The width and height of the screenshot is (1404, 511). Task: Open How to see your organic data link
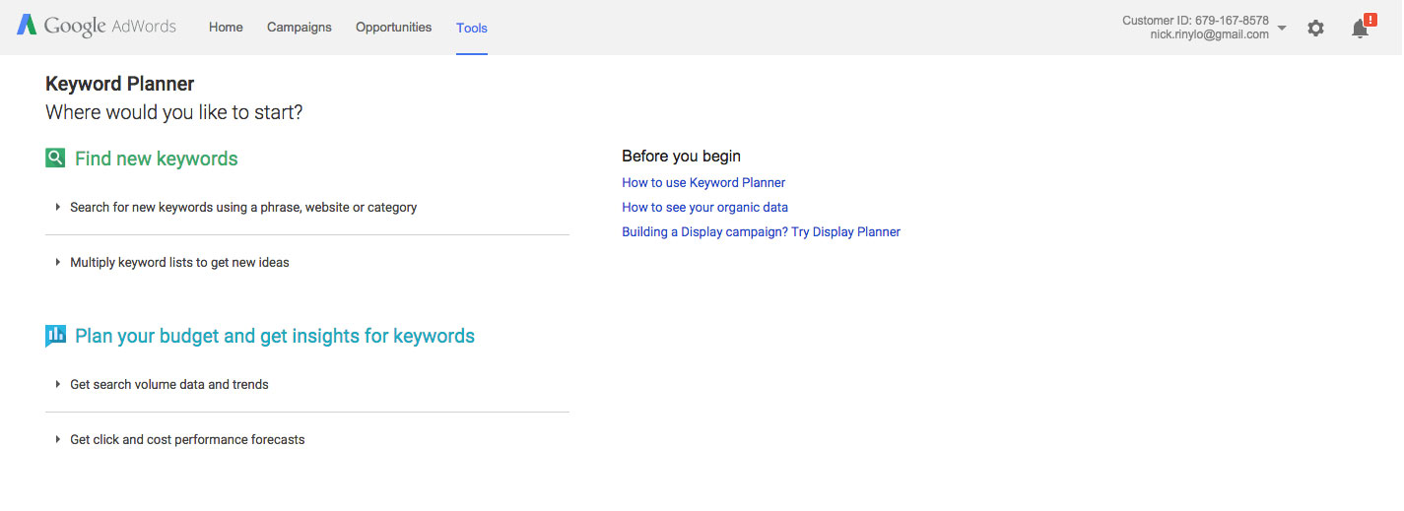[x=705, y=207]
